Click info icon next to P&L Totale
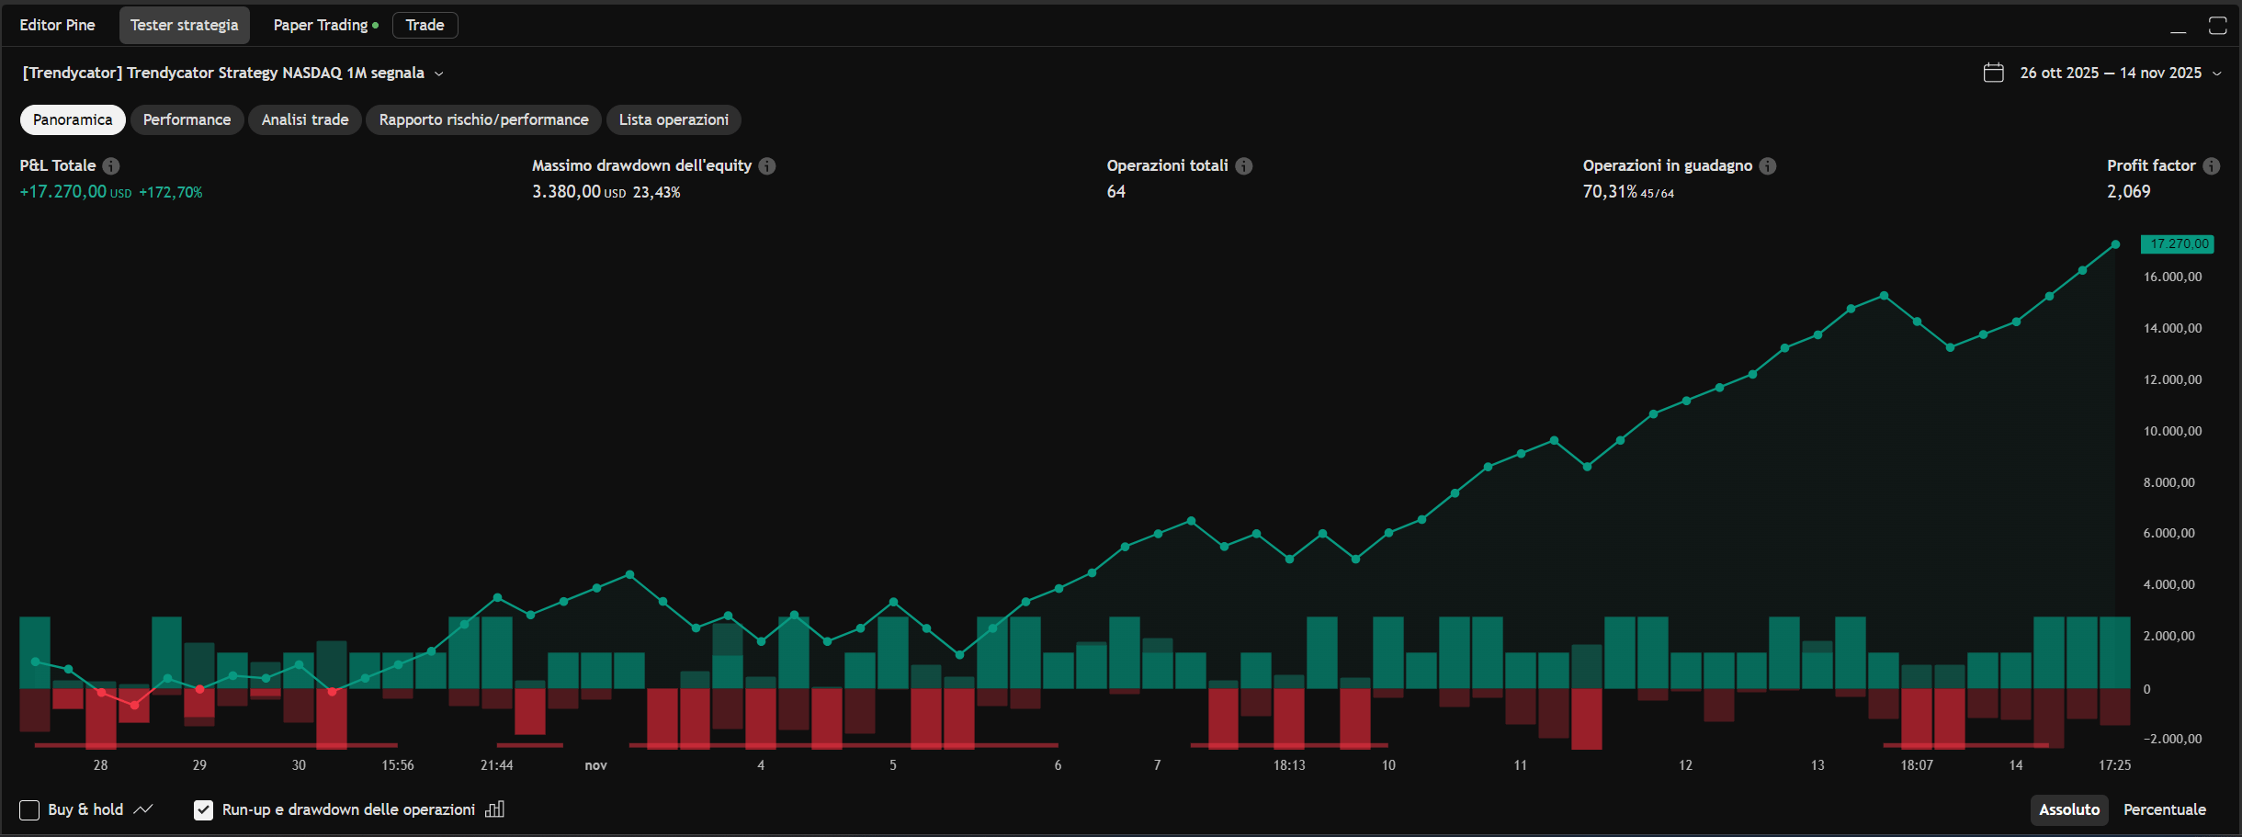Viewport: 2242px width, 837px height. [111, 165]
